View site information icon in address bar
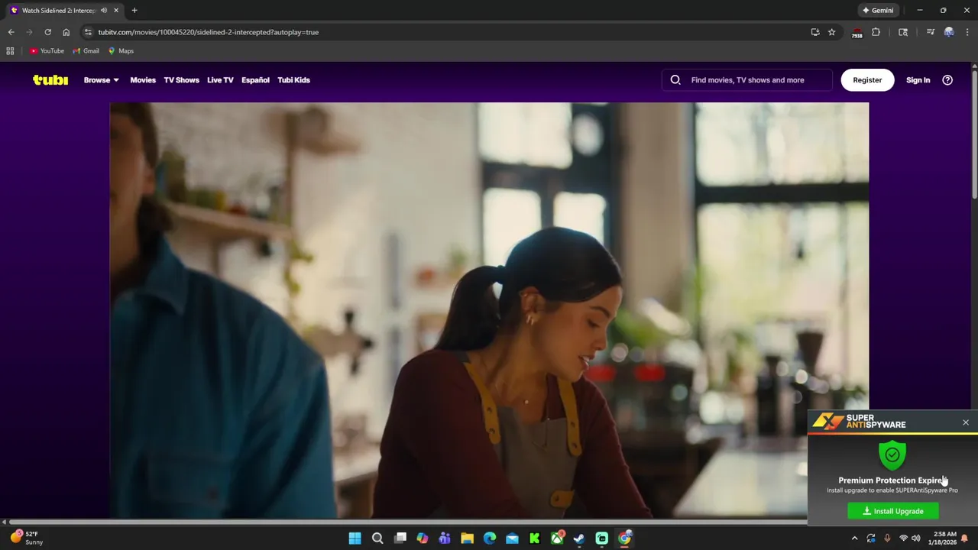This screenshot has height=550, width=978. (88, 32)
